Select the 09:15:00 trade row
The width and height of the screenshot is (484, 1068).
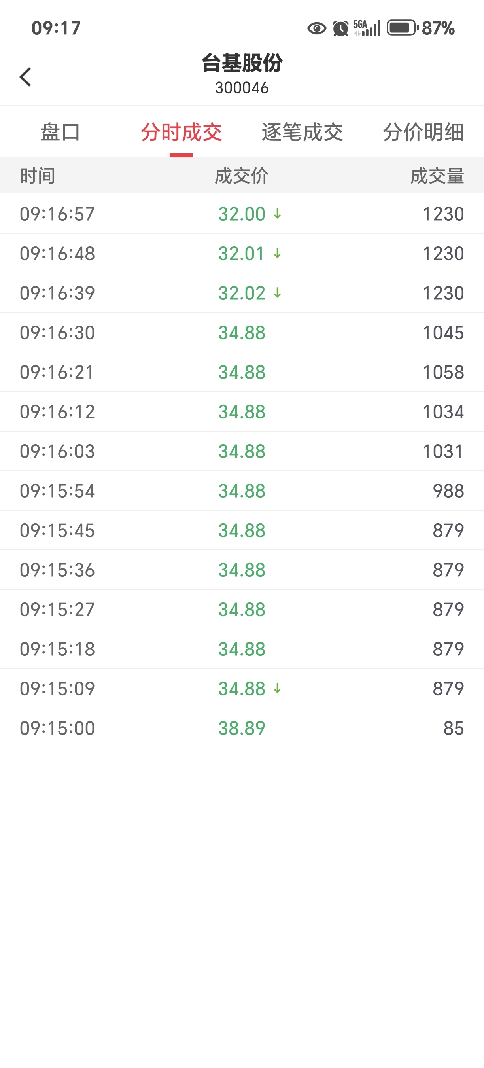pyautogui.click(x=242, y=728)
